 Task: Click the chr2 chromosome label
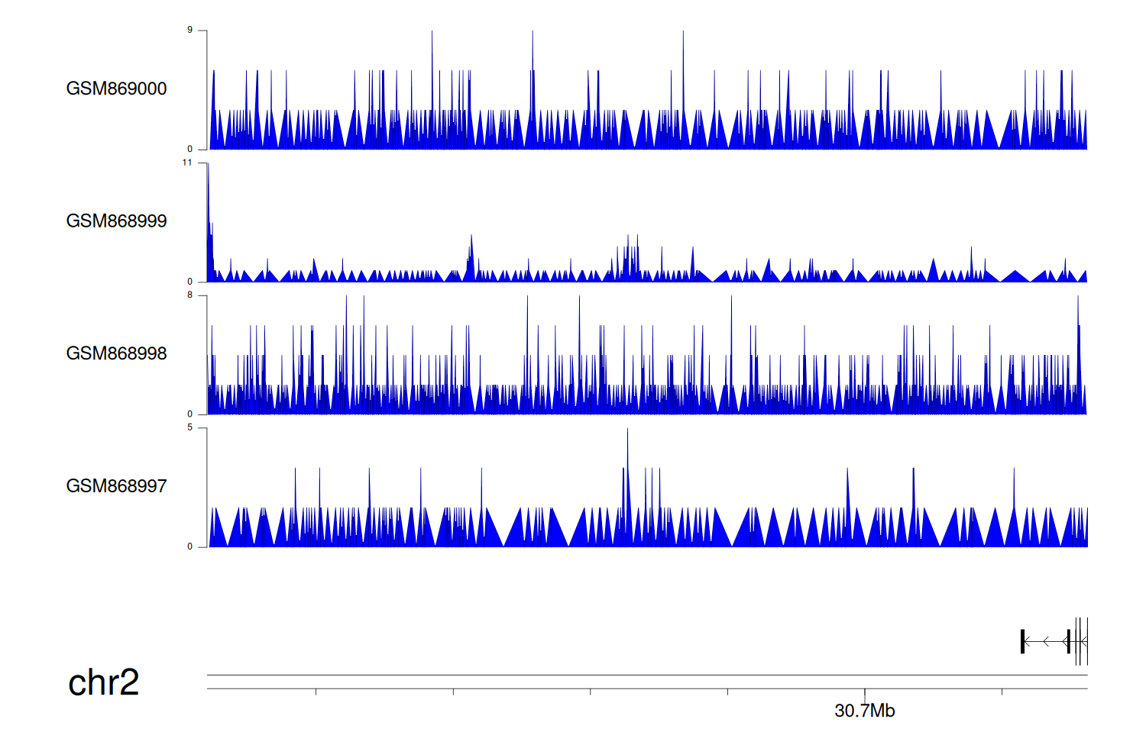103,682
